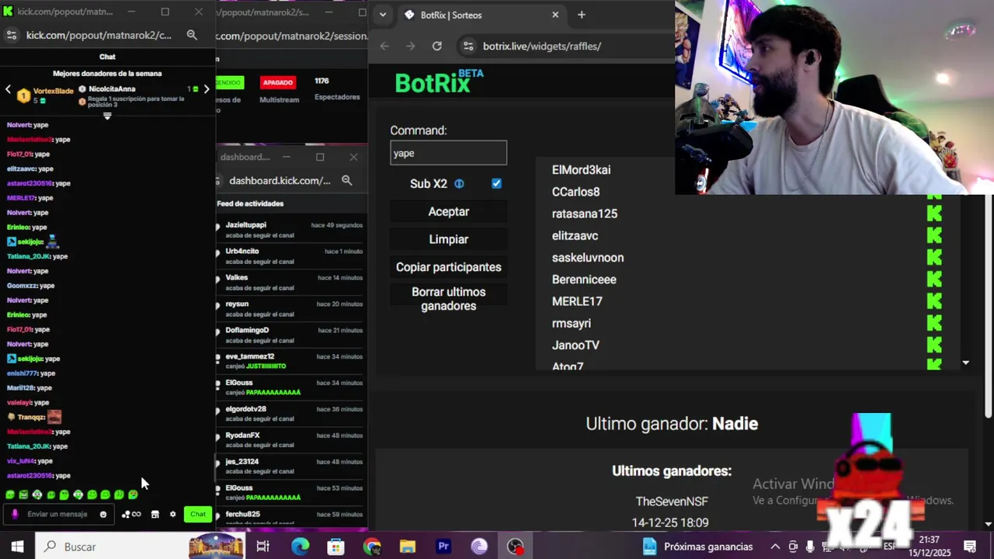The width and height of the screenshot is (994, 559).
Task: Open Windows Start menu
Action: point(17,547)
